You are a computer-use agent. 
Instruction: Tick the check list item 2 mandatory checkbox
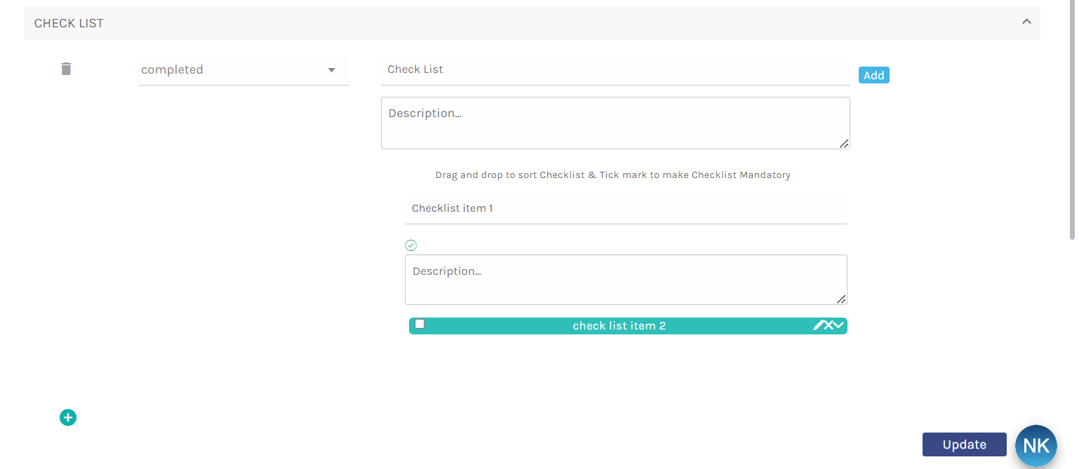click(x=420, y=324)
